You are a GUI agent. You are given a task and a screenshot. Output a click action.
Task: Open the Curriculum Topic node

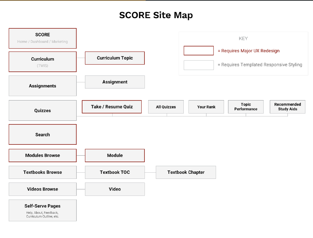(115, 58)
